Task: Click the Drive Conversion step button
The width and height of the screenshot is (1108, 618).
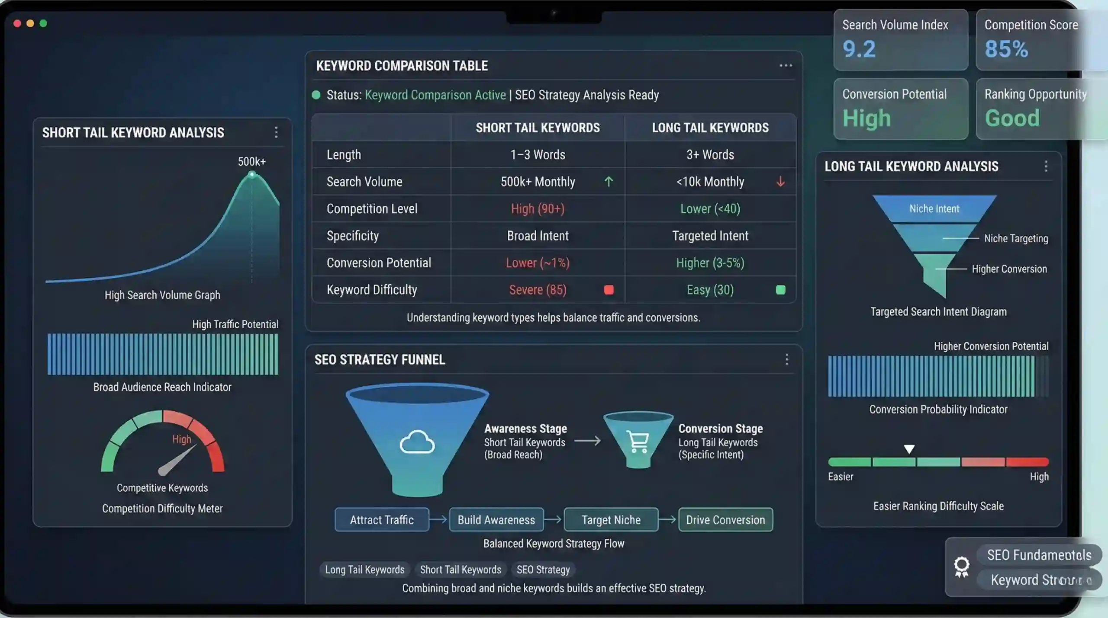Action: (725, 520)
